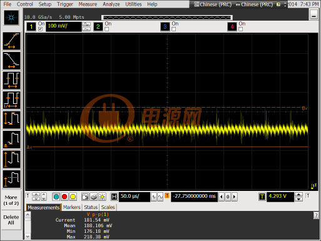
Task: Open the Measure menu
Action: pyautogui.click(x=88, y=4)
